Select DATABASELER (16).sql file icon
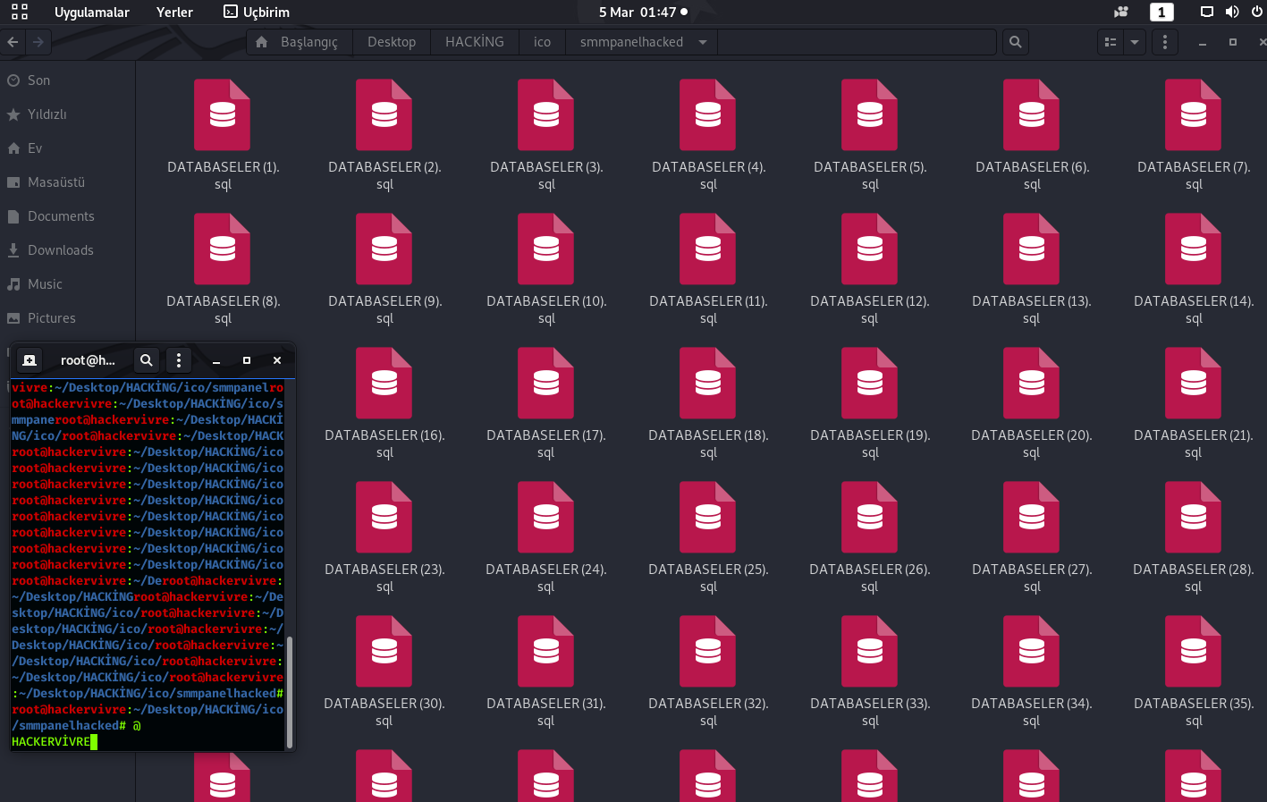The height and width of the screenshot is (802, 1267). coord(384,383)
